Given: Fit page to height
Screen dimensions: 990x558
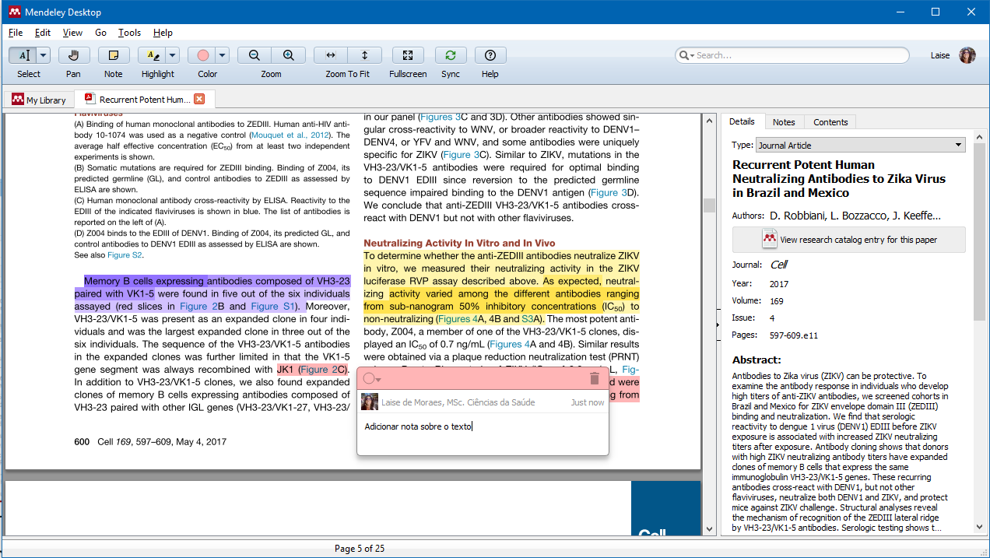Looking at the screenshot, I should pyautogui.click(x=365, y=55).
